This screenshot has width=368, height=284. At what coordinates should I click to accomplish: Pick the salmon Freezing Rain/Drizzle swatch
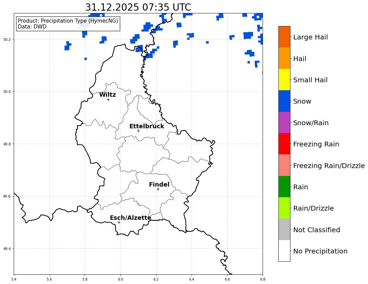point(284,165)
